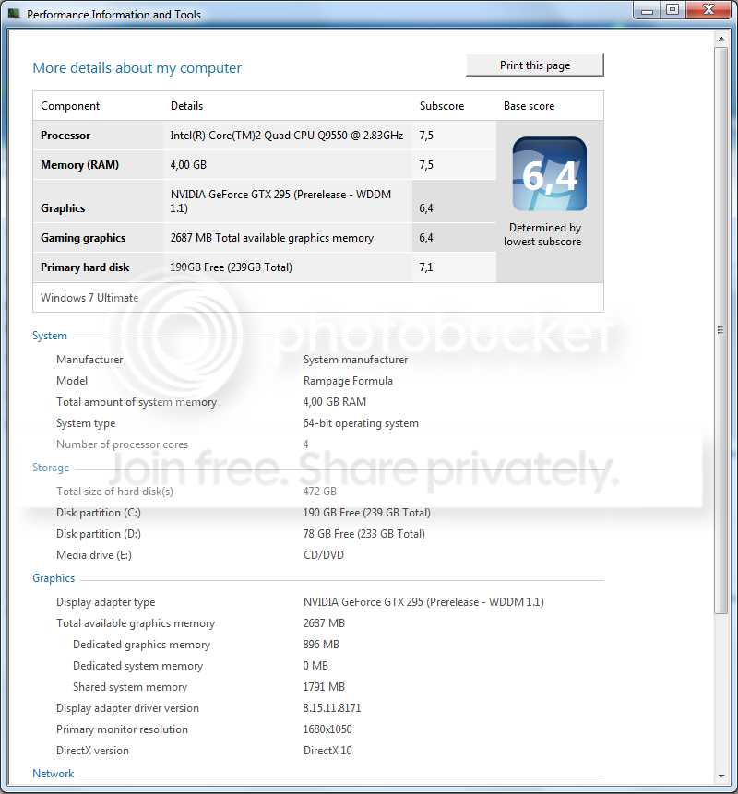Click the Rampage Formula model value
This screenshot has height=794, width=738.
(x=348, y=380)
